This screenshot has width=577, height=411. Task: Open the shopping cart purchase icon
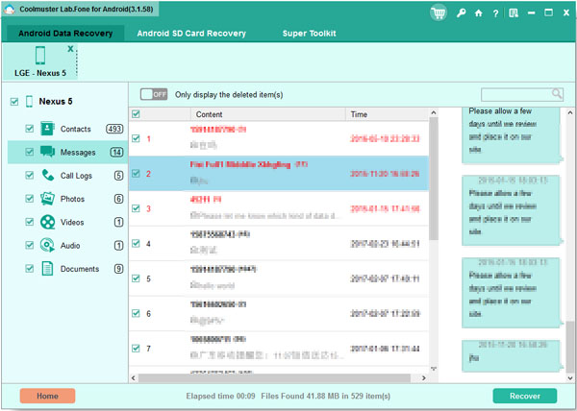[x=439, y=13]
